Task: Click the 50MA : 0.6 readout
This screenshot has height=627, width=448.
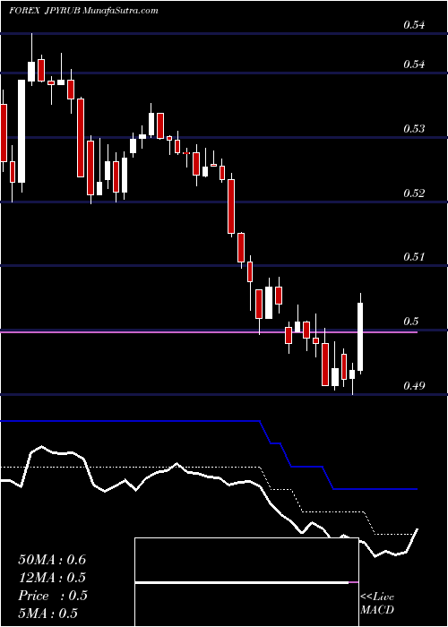Action: coord(52,560)
